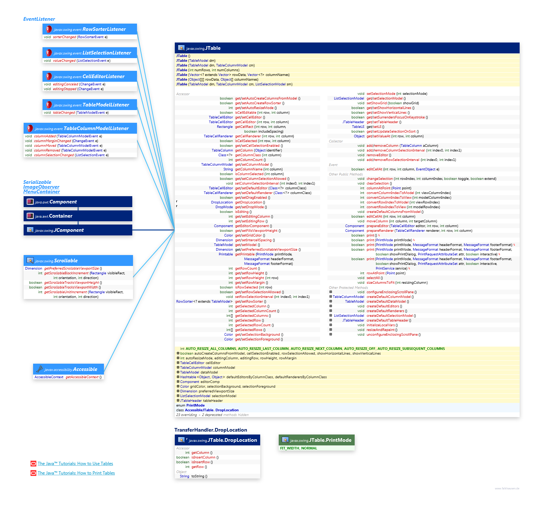Click the How to Use Tables tutorial icon
The image size is (540, 505).
tap(33, 464)
